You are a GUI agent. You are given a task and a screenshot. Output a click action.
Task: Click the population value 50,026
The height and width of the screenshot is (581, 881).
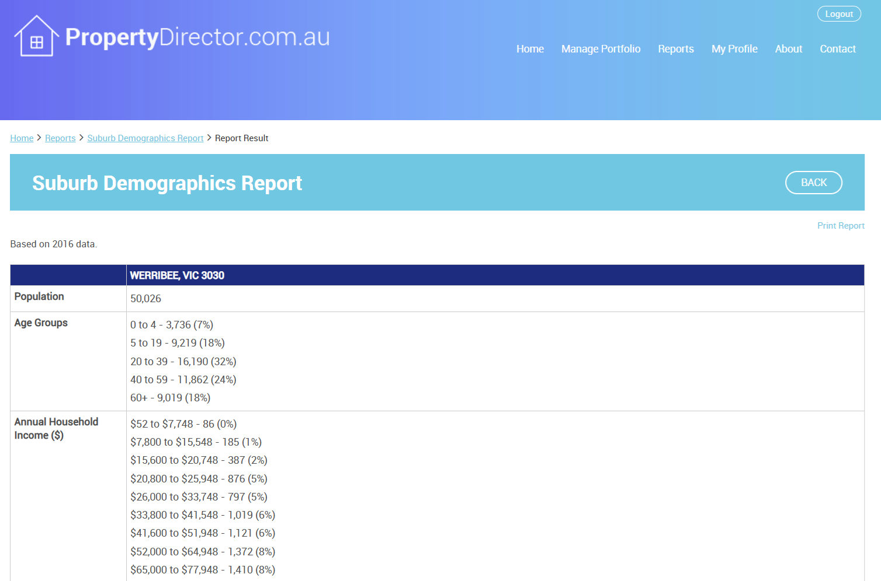pyautogui.click(x=145, y=299)
